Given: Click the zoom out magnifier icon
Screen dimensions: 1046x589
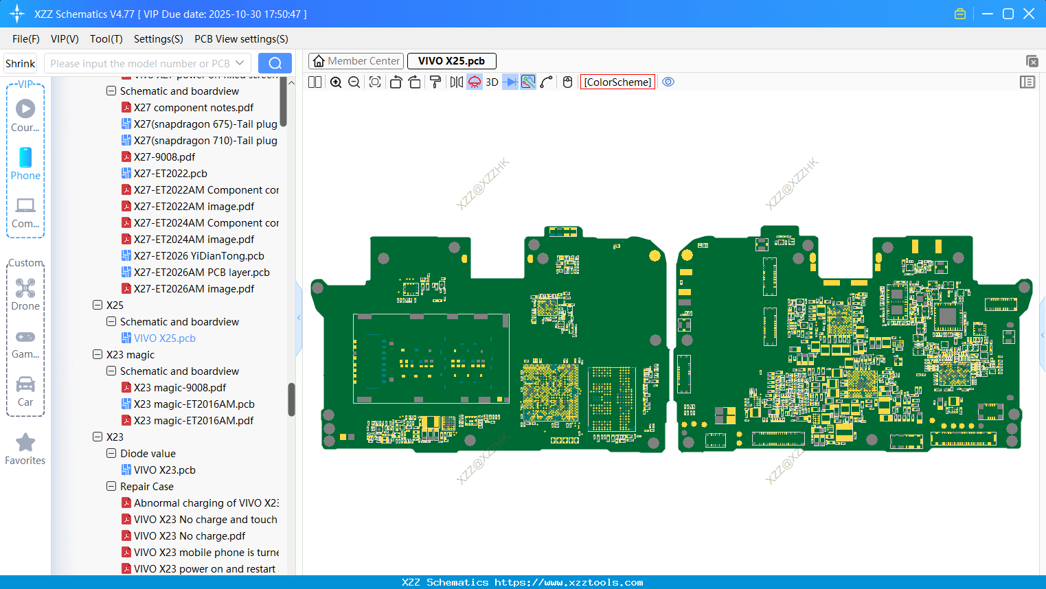Looking at the screenshot, I should (354, 82).
